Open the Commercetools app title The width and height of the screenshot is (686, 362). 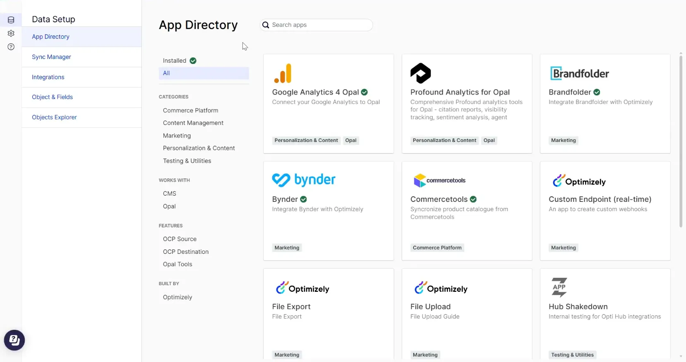tap(439, 199)
